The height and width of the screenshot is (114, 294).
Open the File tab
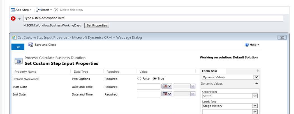[x=18, y=47]
